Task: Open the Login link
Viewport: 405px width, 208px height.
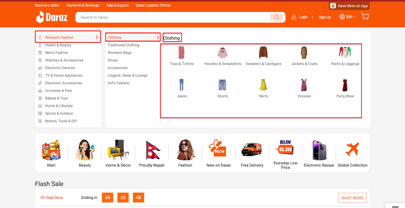Action: tap(303, 17)
